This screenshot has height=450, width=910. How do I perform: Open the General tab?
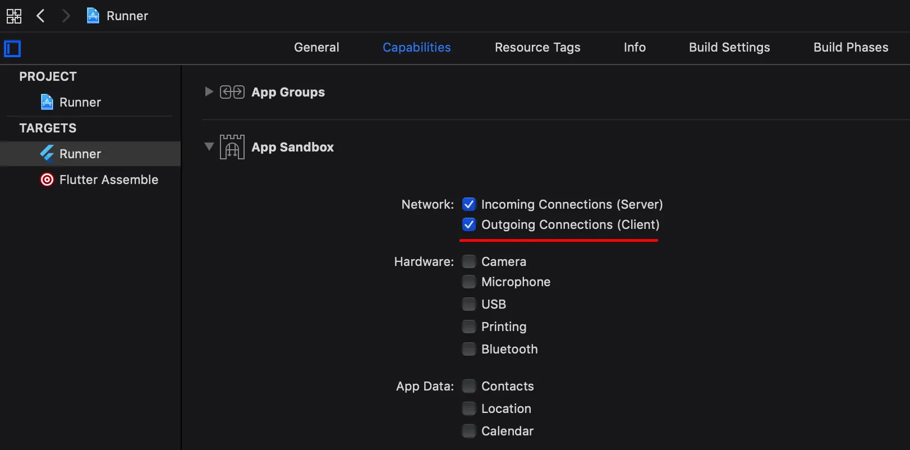coord(316,48)
